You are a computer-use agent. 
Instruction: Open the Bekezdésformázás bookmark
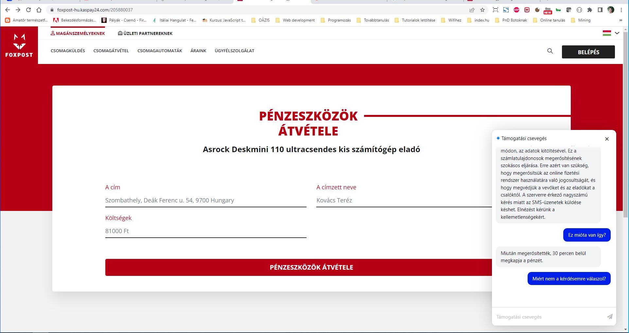pyautogui.click(x=75, y=20)
